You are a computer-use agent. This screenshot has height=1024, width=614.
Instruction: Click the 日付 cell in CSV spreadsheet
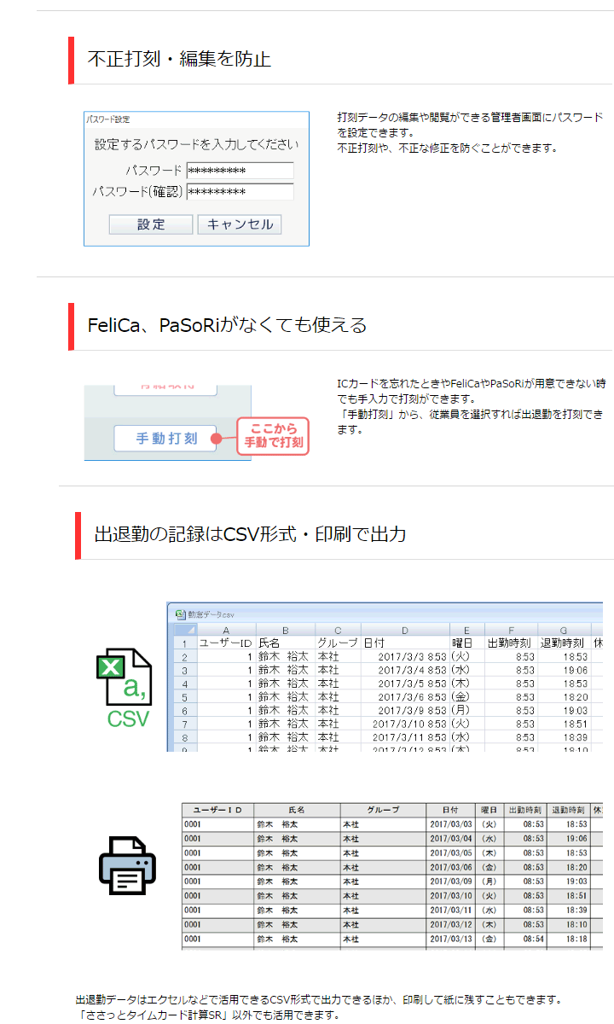(405, 643)
